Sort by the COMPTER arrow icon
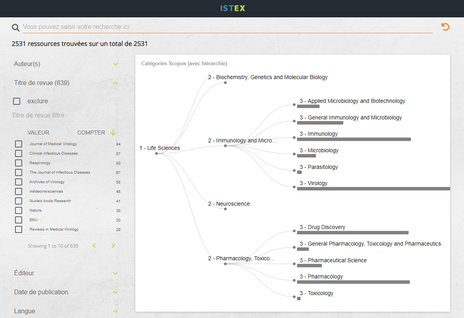This screenshot has height=318, width=464. (x=113, y=132)
